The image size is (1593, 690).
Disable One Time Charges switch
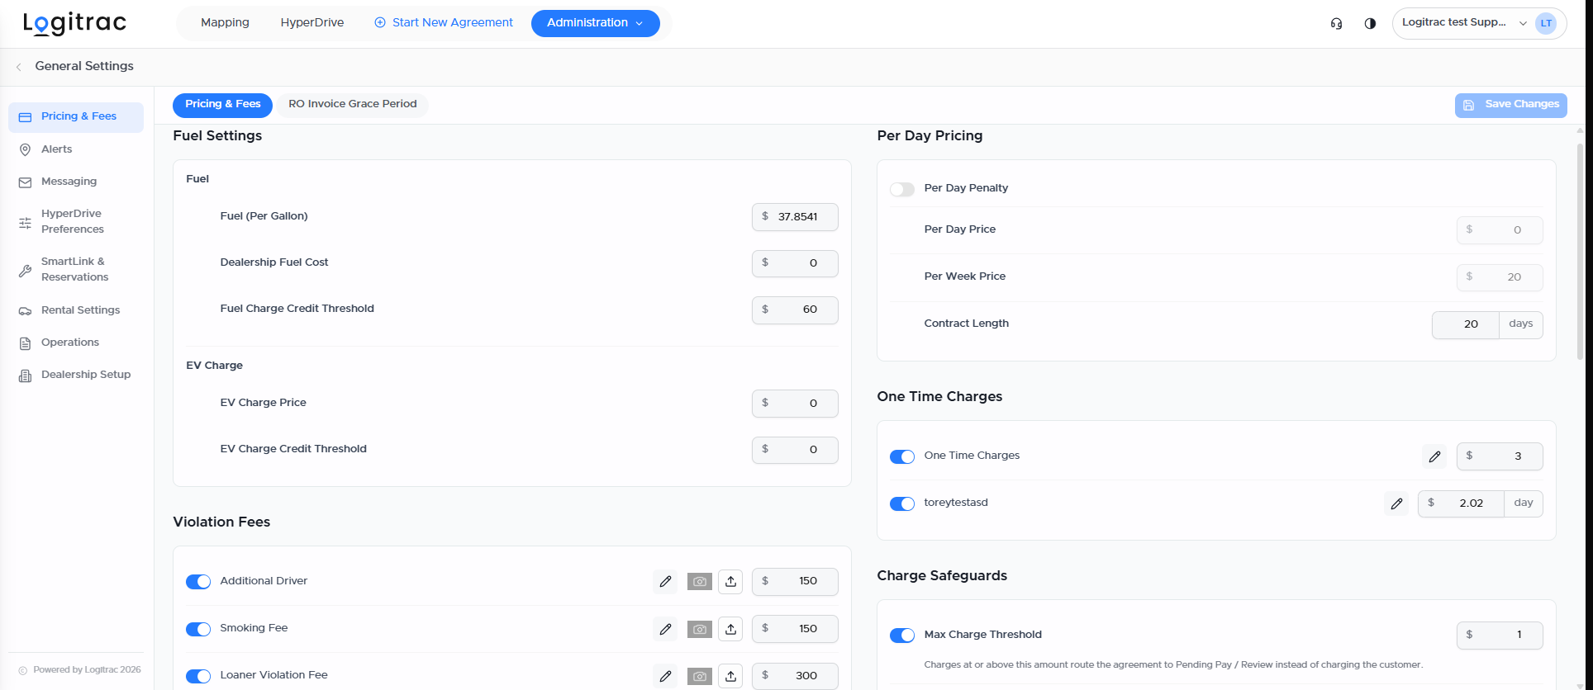[902, 456]
